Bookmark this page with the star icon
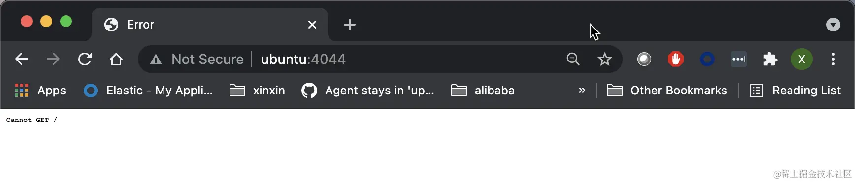 (x=604, y=59)
